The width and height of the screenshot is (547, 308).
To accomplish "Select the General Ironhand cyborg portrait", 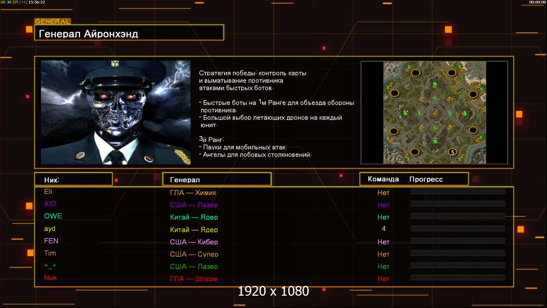I will 115,112.
